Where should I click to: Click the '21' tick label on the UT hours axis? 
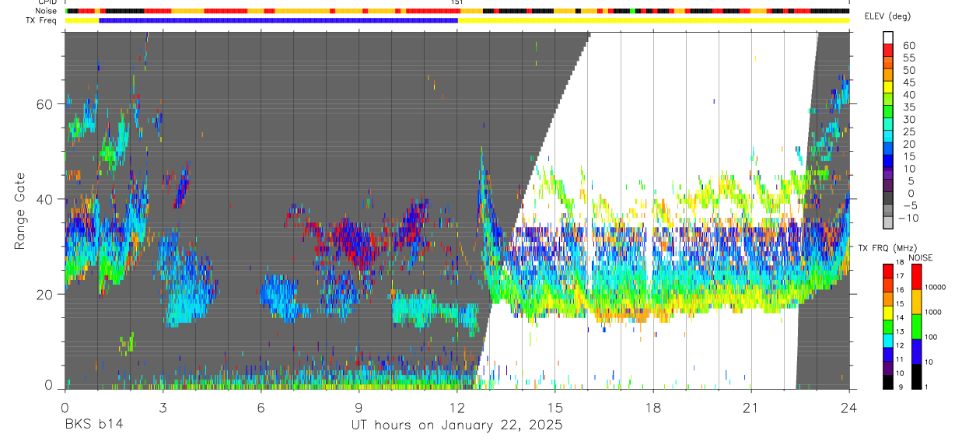pos(751,408)
